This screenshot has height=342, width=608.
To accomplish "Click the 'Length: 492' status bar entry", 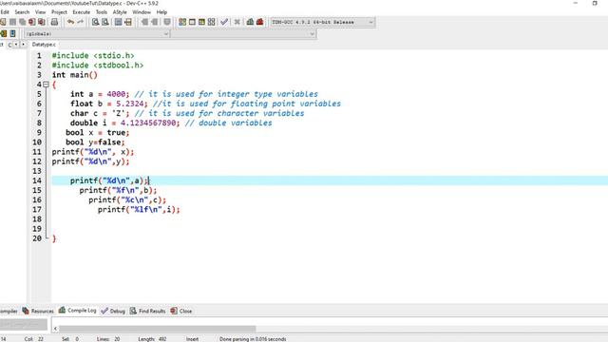I will (152, 339).
